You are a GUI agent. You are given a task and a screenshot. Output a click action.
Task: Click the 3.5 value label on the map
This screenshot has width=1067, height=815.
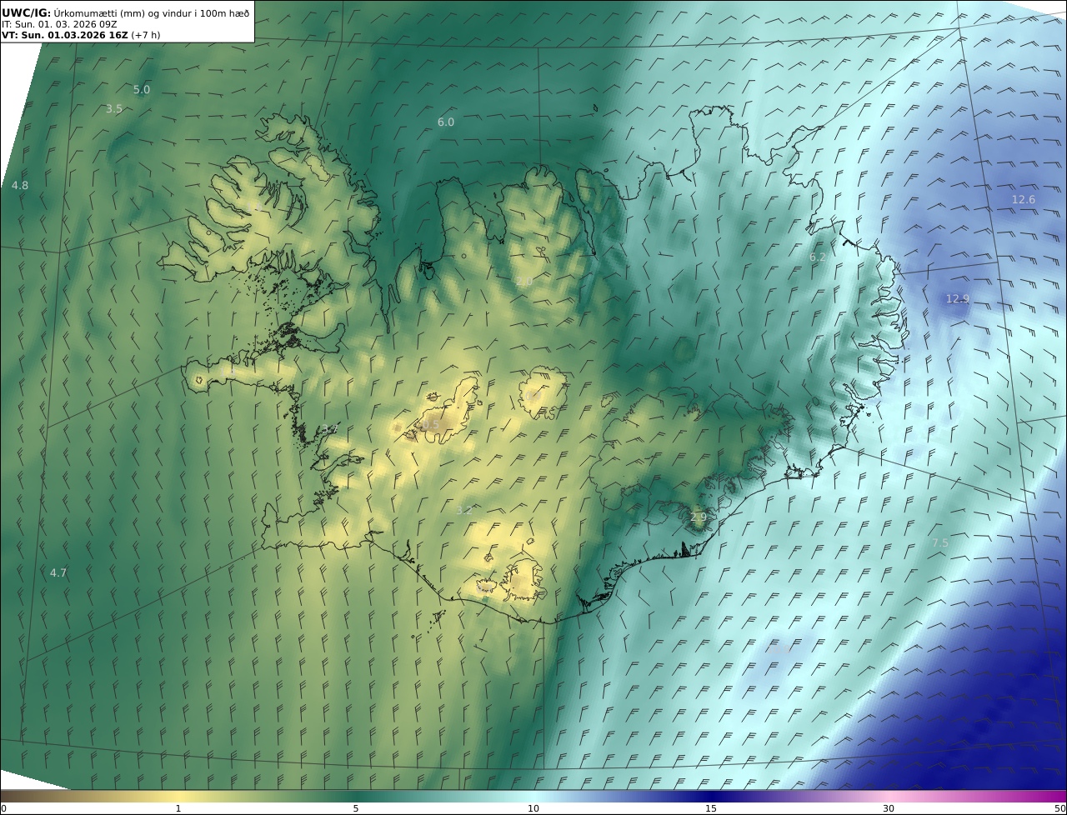[114, 108]
